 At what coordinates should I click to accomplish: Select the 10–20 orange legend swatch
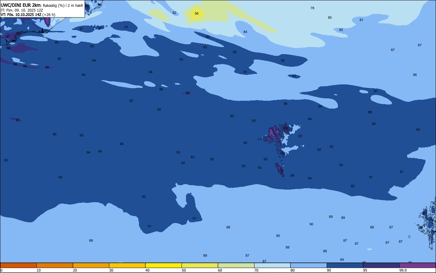pyautogui.click(x=54, y=265)
